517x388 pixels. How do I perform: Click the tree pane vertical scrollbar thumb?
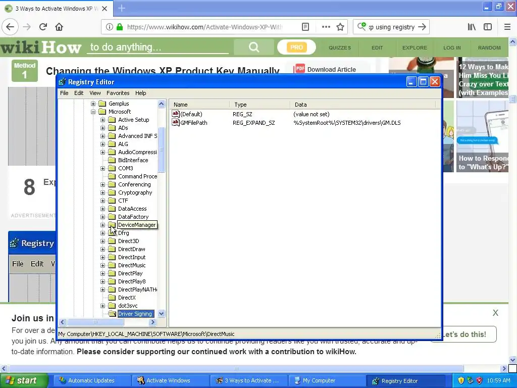(161, 150)
